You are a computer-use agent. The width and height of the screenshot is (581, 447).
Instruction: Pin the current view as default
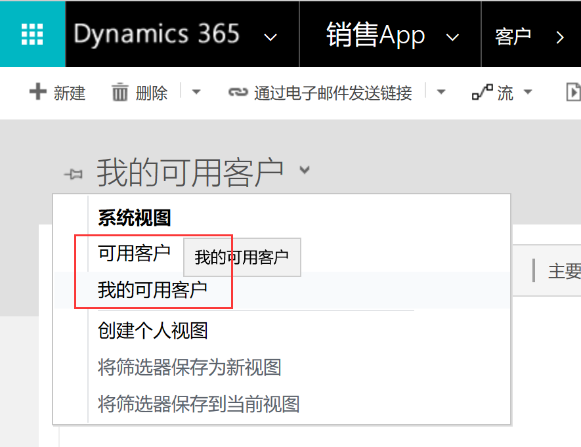74,174
